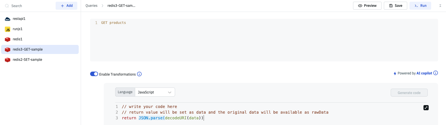
Task: Disable the Enable Transformations toggle
Action: click(x=94, y=74)
